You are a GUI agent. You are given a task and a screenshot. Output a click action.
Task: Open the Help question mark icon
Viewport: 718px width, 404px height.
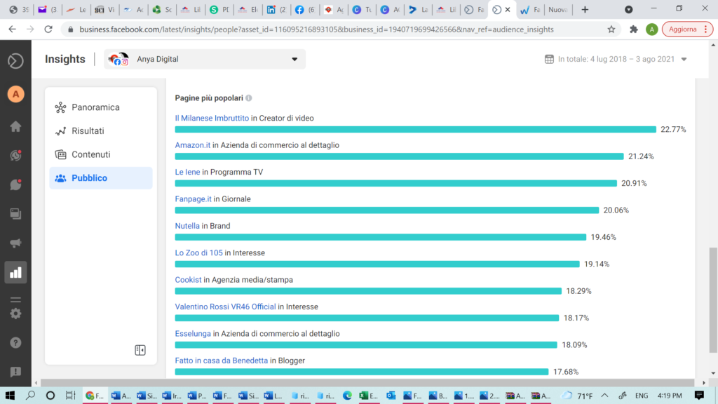[x=15, y=342]
